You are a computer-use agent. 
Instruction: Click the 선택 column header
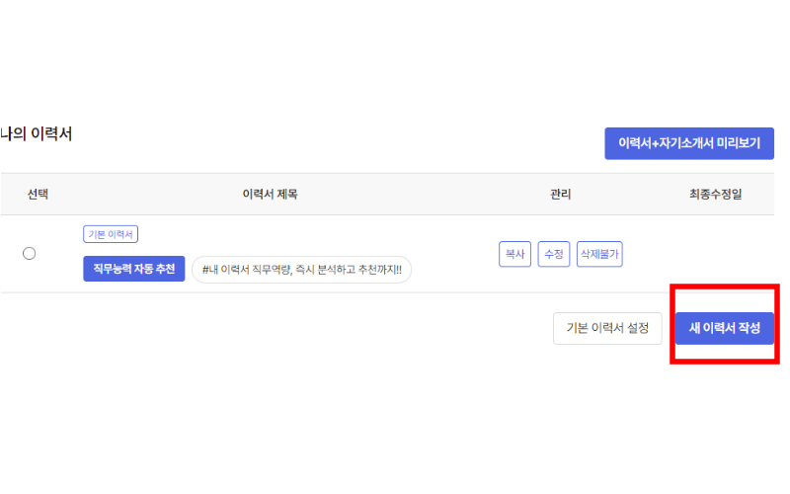(38, 194)
